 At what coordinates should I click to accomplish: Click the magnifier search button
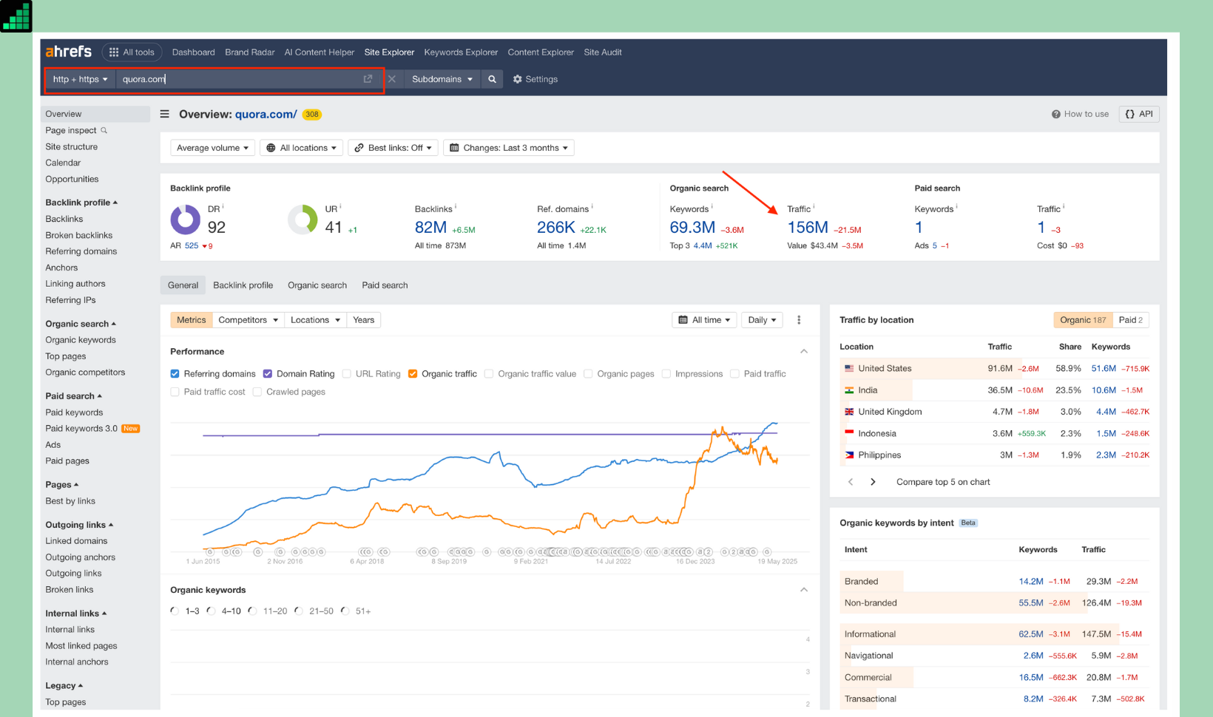[492, 79]
